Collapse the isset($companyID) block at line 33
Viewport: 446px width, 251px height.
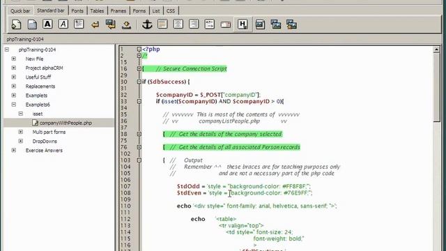[x=139, y=101]
